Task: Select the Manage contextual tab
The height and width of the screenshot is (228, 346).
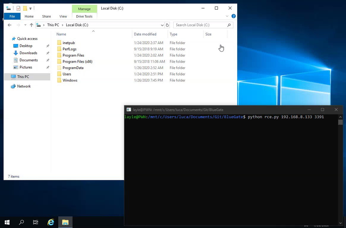Action: [x=84, y=9]
